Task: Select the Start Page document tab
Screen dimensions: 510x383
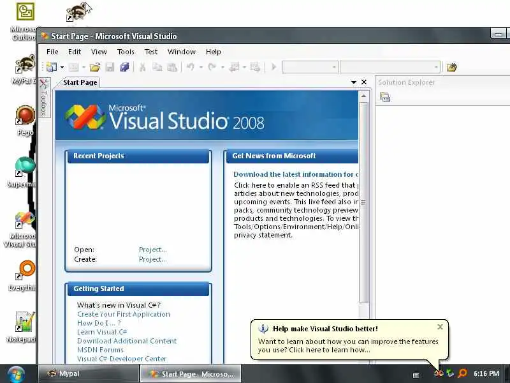Action: 80,82
